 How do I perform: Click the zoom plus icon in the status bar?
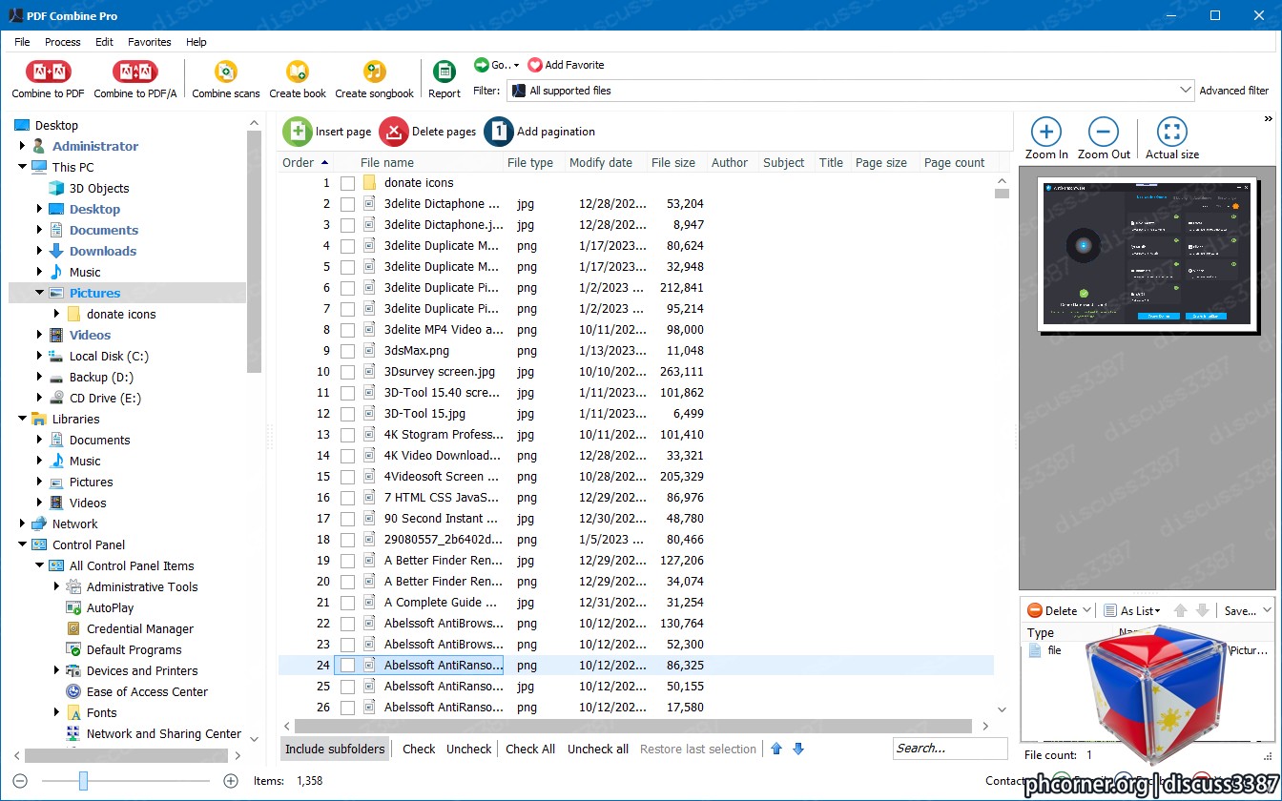[x=230, y=781]
